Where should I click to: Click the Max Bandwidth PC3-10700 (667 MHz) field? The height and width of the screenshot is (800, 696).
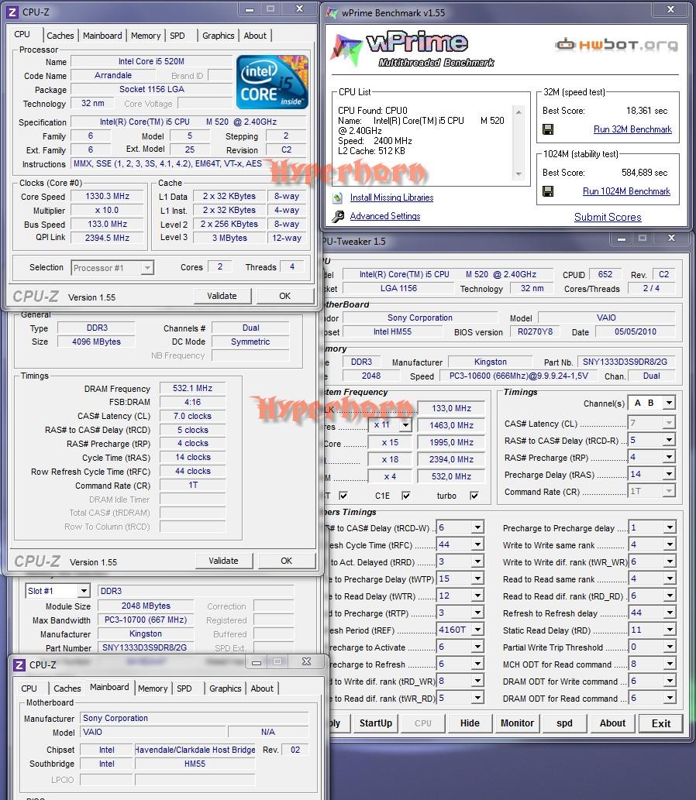[146, 620]
